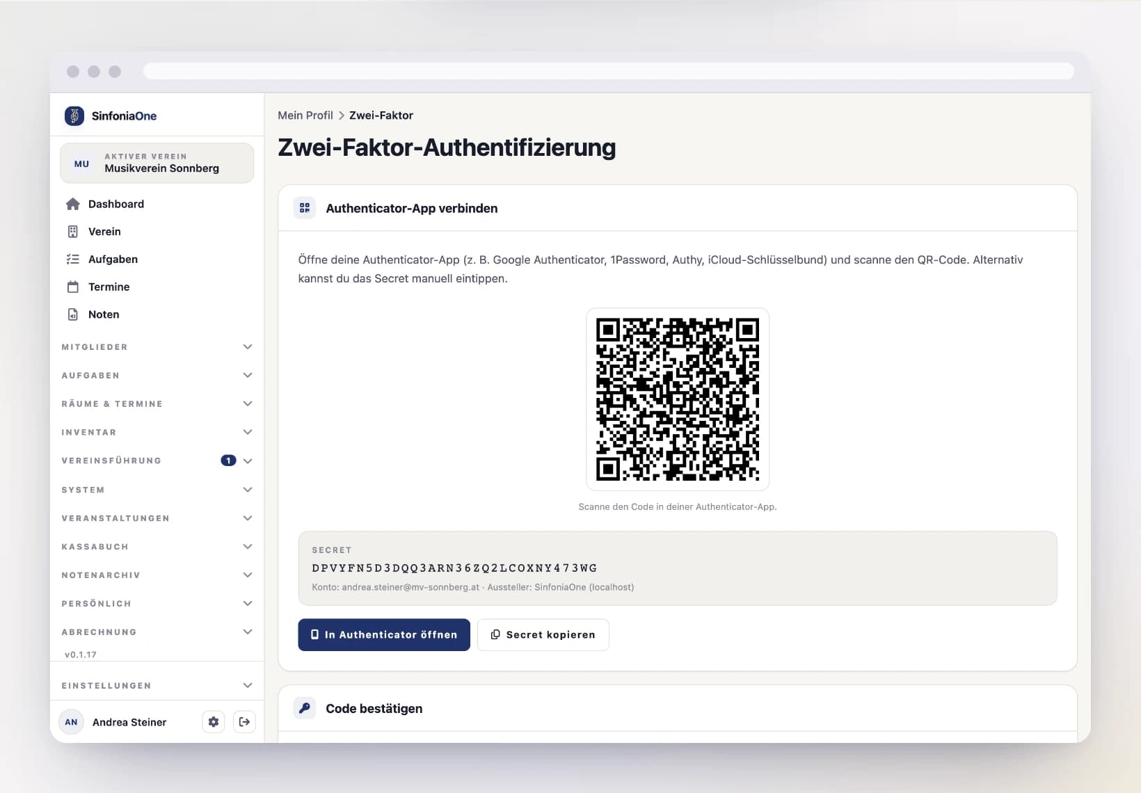Expand the Vereinsführung chevron
This screenshot has width=1141, height=793.
point(248,461)
